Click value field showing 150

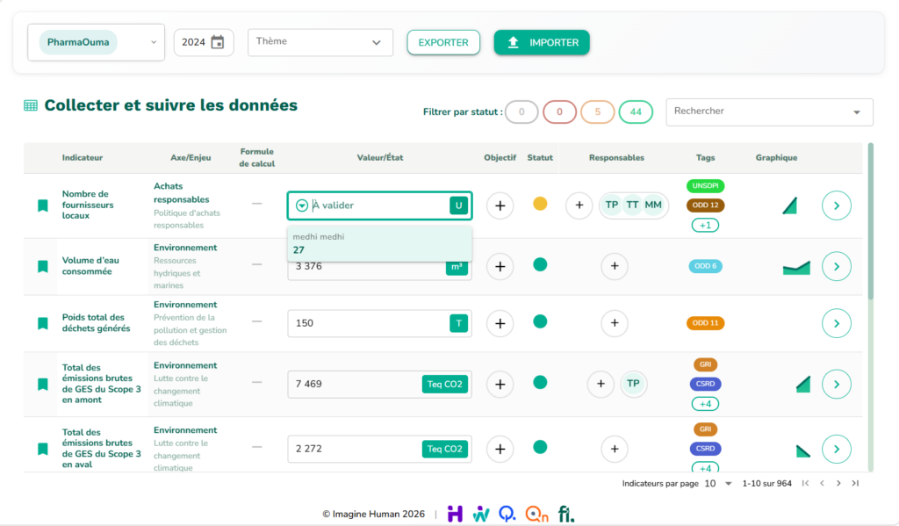(x=379, y=323)
